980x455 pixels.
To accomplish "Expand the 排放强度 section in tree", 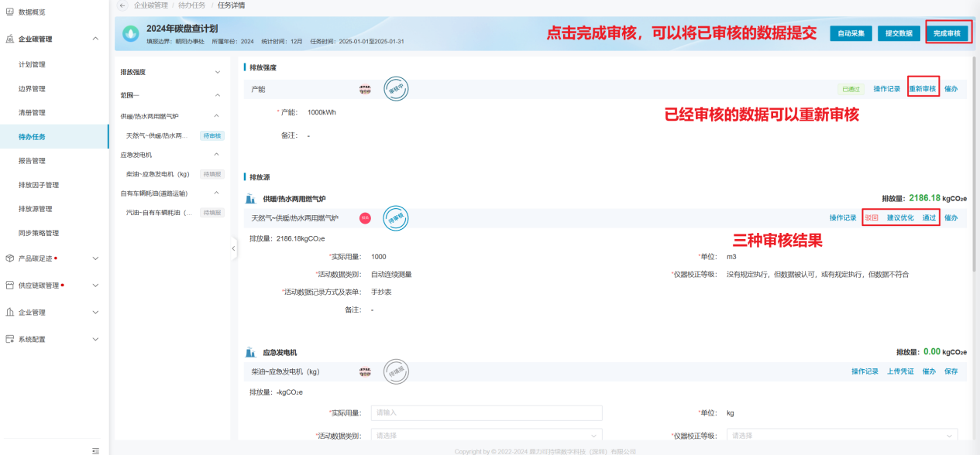I will click(217, 72).
